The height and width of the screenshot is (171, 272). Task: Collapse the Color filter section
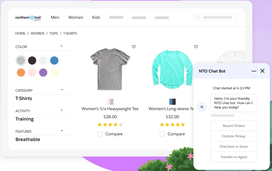point(61,46)
